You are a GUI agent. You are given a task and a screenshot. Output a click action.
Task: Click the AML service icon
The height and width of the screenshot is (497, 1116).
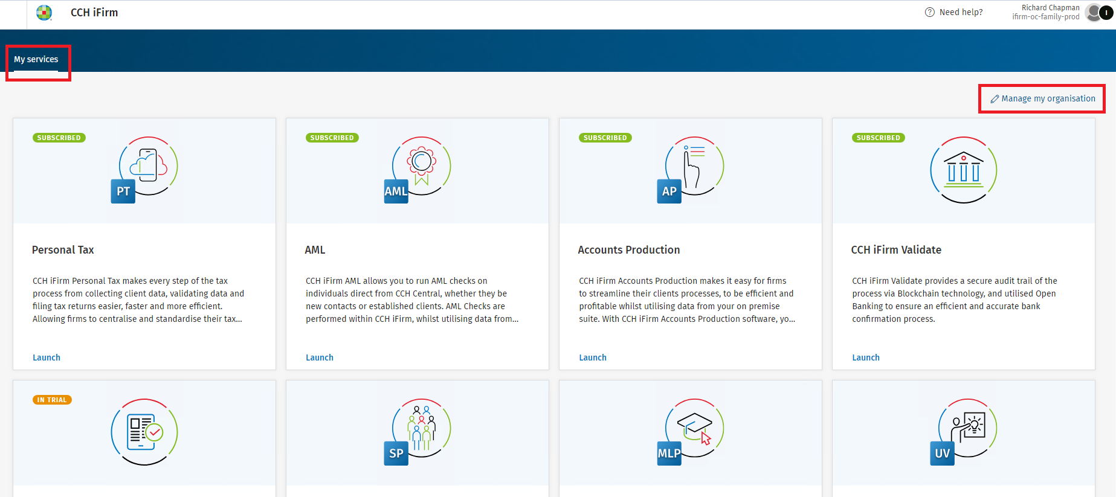(418, 170)
